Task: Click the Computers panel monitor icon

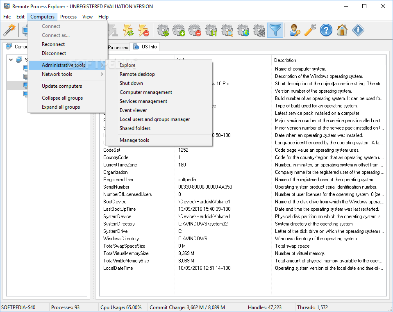Action: (9, 46)
